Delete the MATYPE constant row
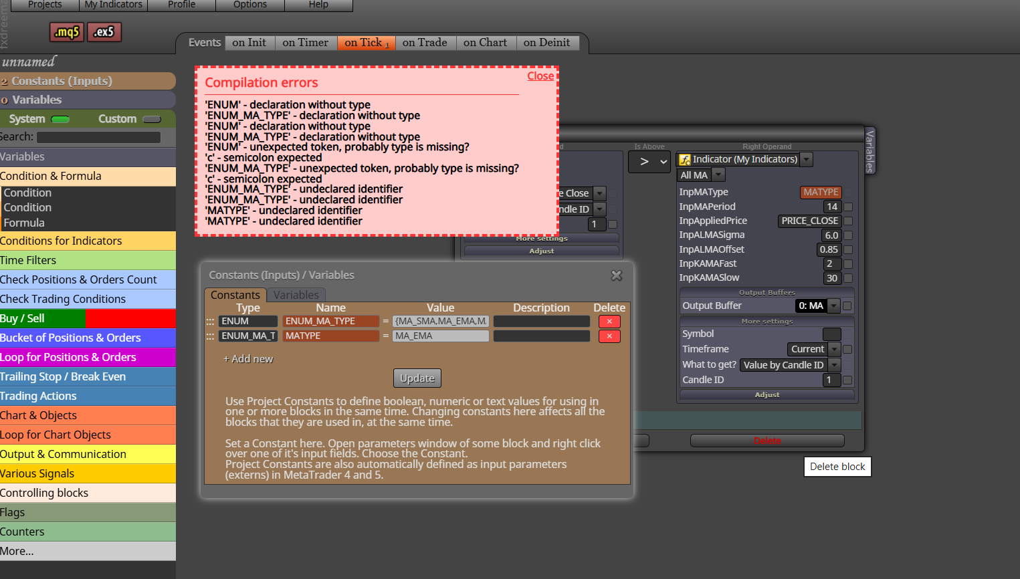Viewport: 1020px width, 579px height. [609, 336]
